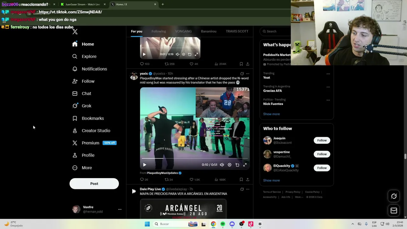Screen dimensions: 407x229
Task: Open the X logo home link
Action: tap(75, 31)
